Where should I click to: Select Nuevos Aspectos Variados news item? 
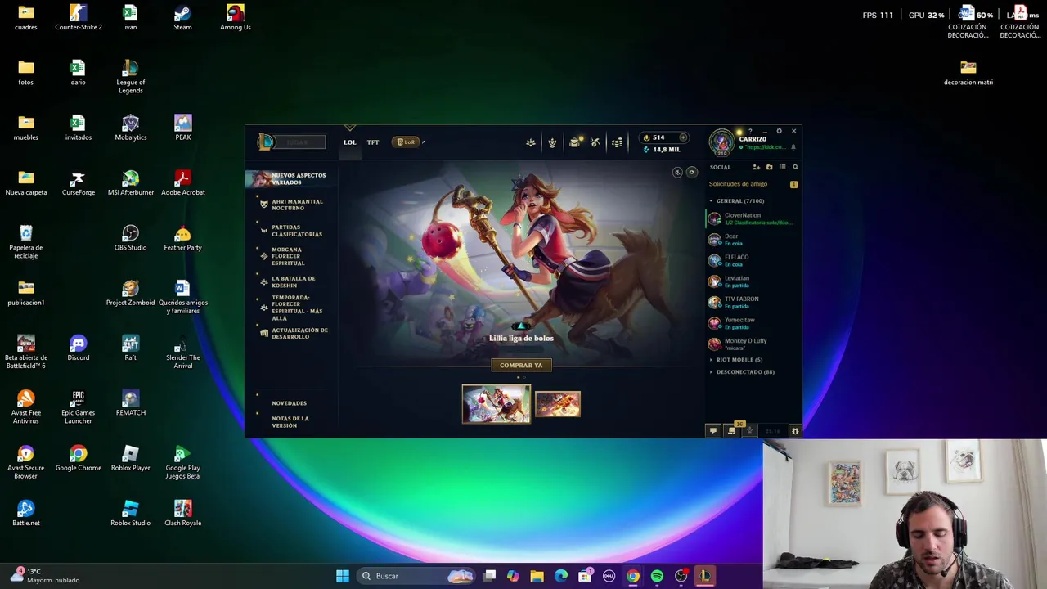(290, 178)
